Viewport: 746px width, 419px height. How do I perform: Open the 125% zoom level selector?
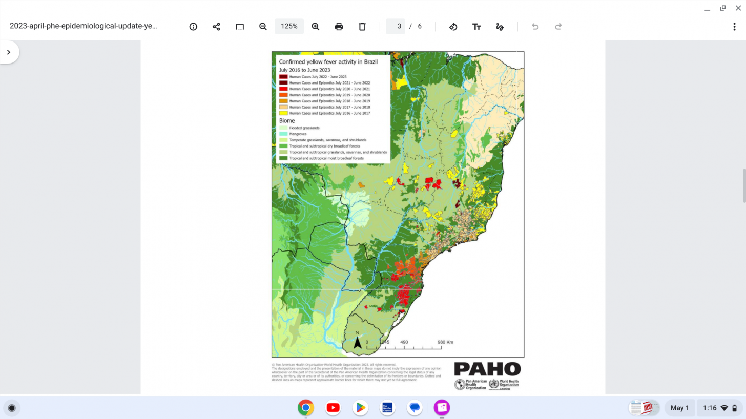pyautogui.click(x=289, y=26)
